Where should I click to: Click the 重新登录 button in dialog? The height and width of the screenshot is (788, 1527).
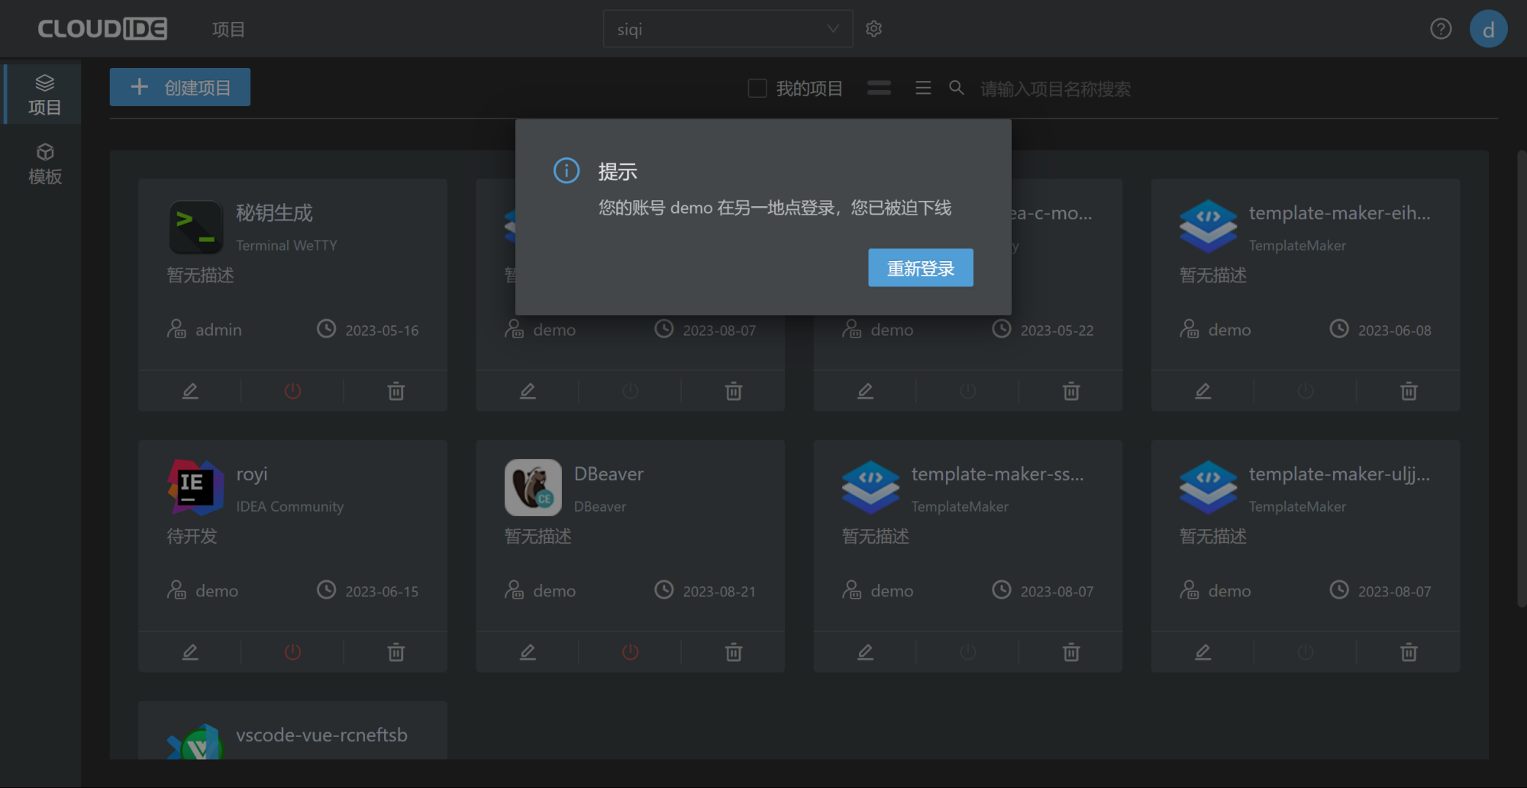coord(920,268)
